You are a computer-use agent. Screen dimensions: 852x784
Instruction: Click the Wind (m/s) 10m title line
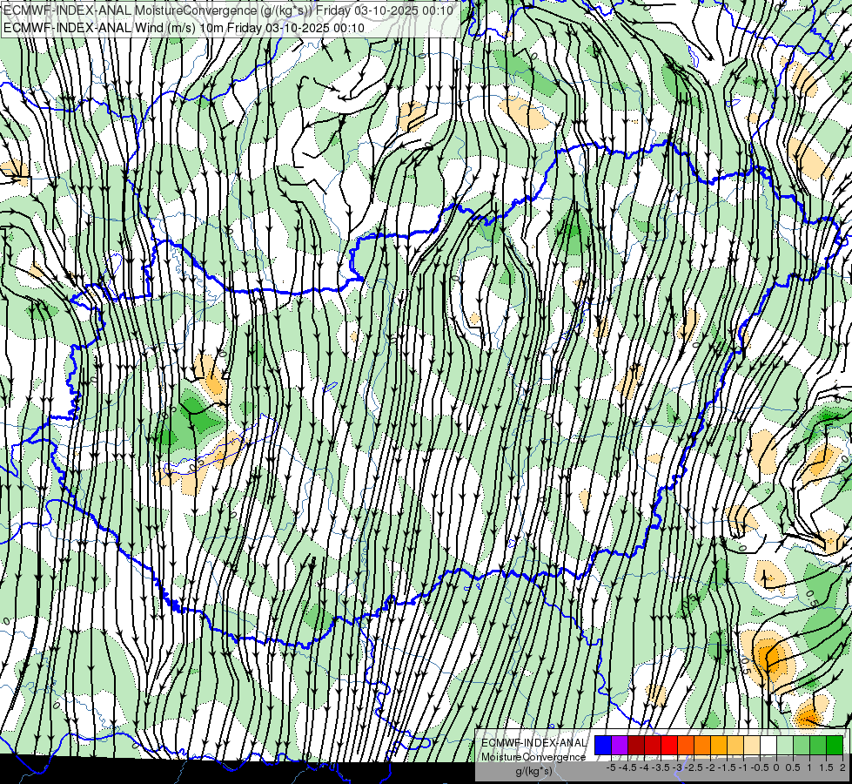click(184, 28)
